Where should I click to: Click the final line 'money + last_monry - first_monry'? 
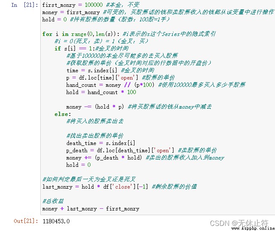pyautogui.click(x=91, y=209)
